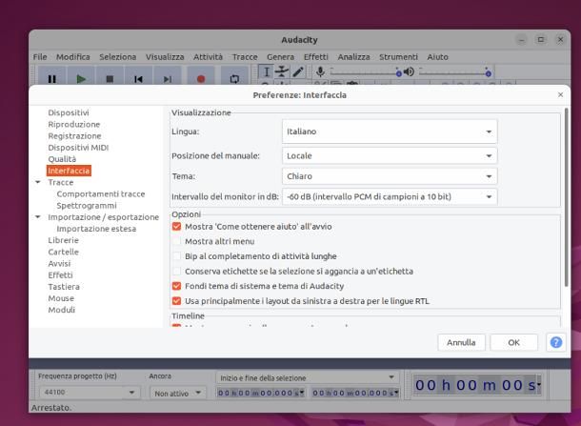Toggle 'Mostra Come ottenere aiuto all'avvio' checkbox
Image resolution: width=581 pixels, height=426 pixels.
point(177,226)
